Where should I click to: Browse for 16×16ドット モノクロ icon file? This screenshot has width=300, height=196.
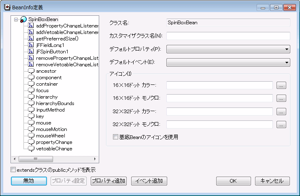(281, 98)
